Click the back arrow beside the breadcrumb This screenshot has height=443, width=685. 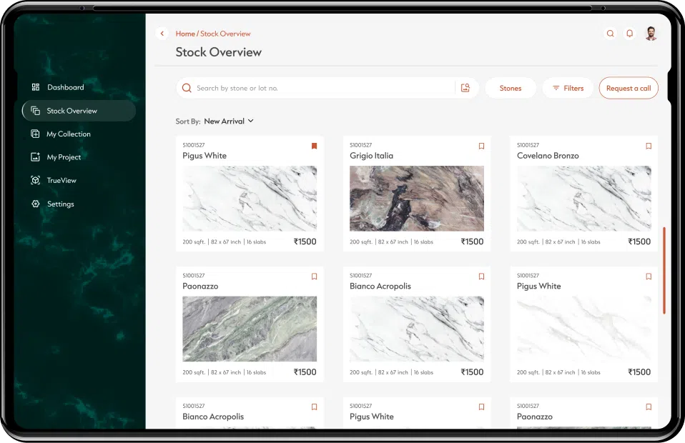point(162,34)
